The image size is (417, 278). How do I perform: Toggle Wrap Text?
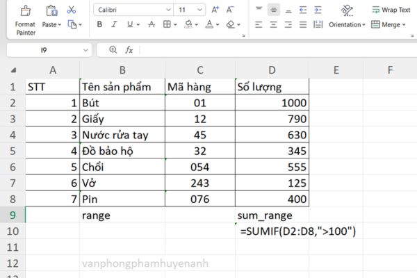(x=391, y=10)
